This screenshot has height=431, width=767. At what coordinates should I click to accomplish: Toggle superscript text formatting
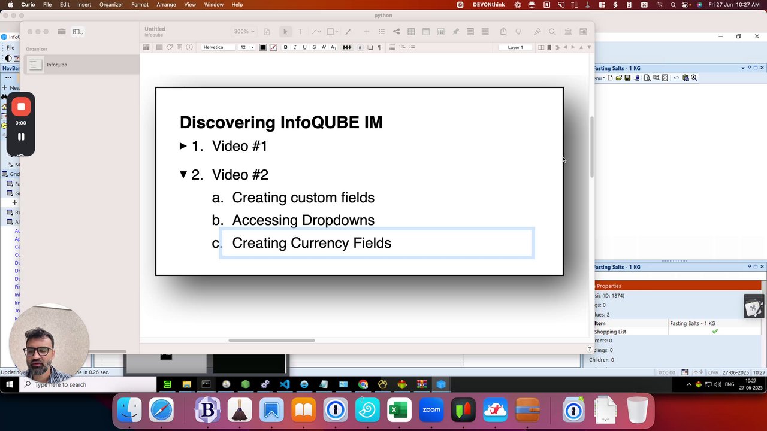click(324, 47)
